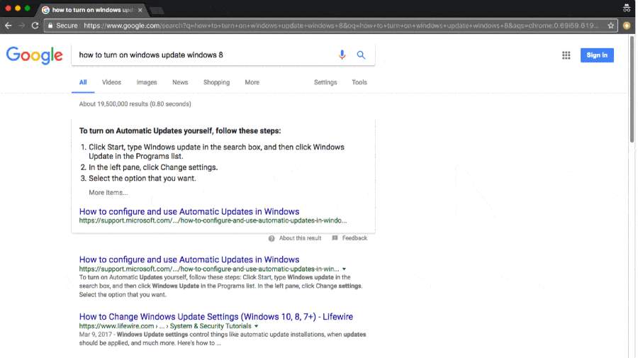Click the Sign in button
This screenshot has height=358, width=638.
pyautogui.click(x=597, y=55)
